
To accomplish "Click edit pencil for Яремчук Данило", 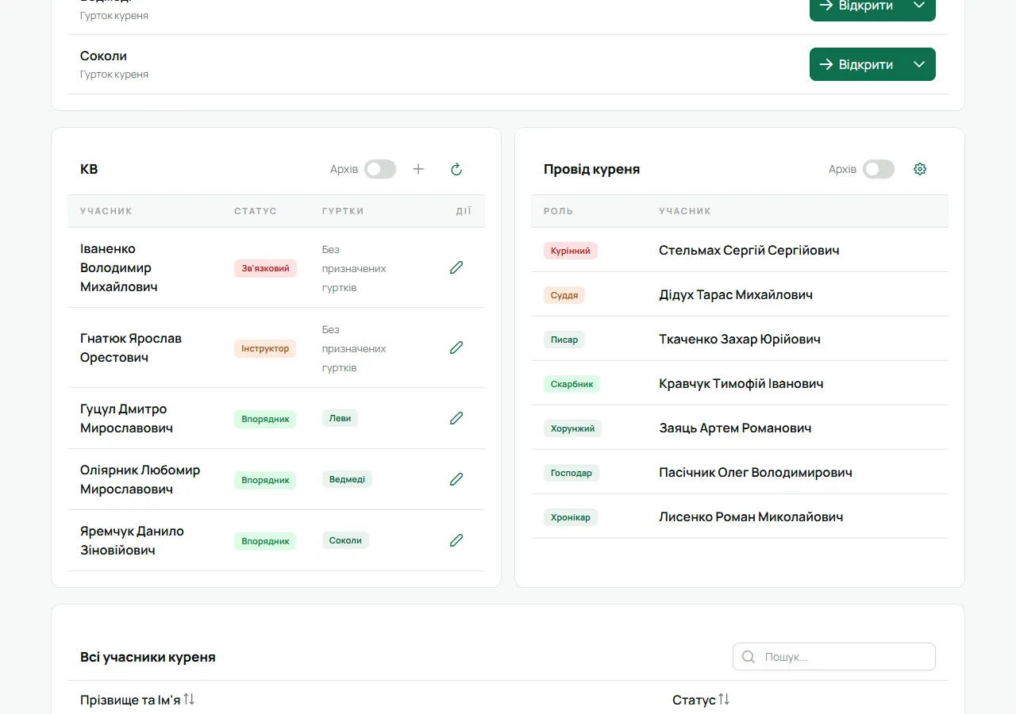I will coord(456,540).
